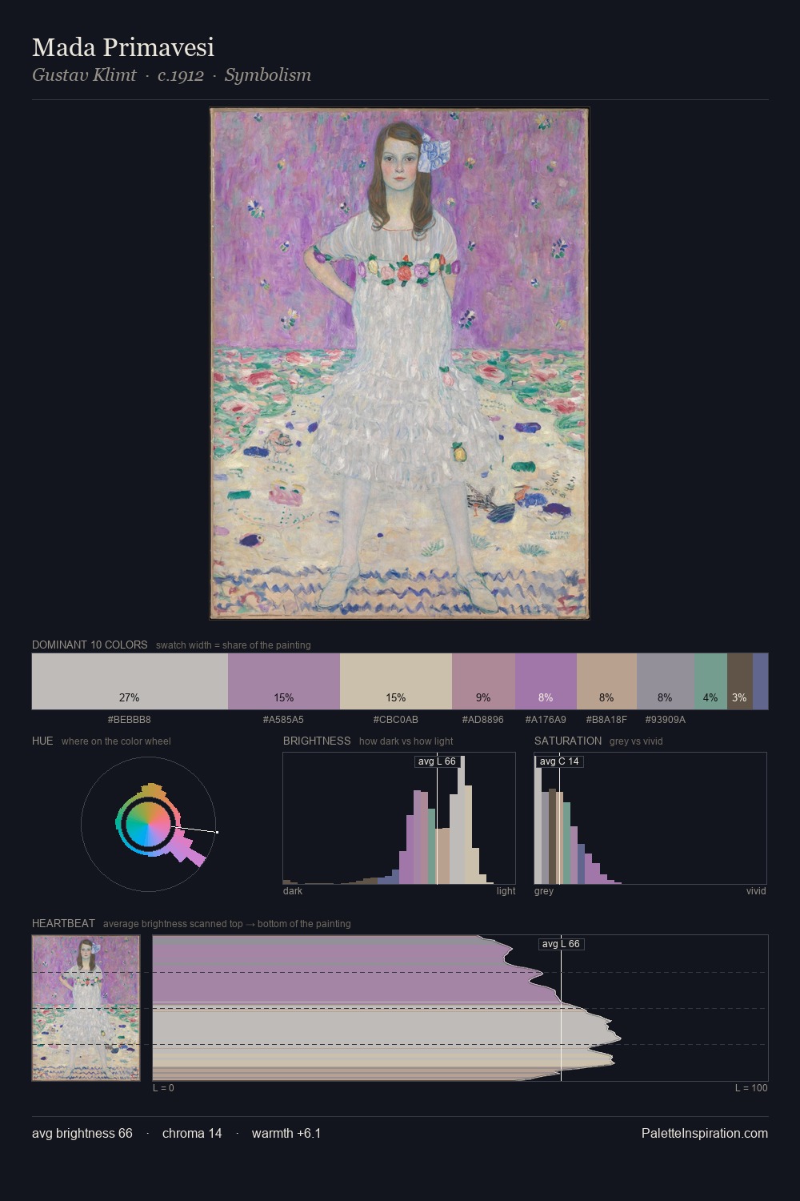800x1201 pixels.
Task: Click 'warmth +6.1' in the footer
Action: [x=286, y=1133]
